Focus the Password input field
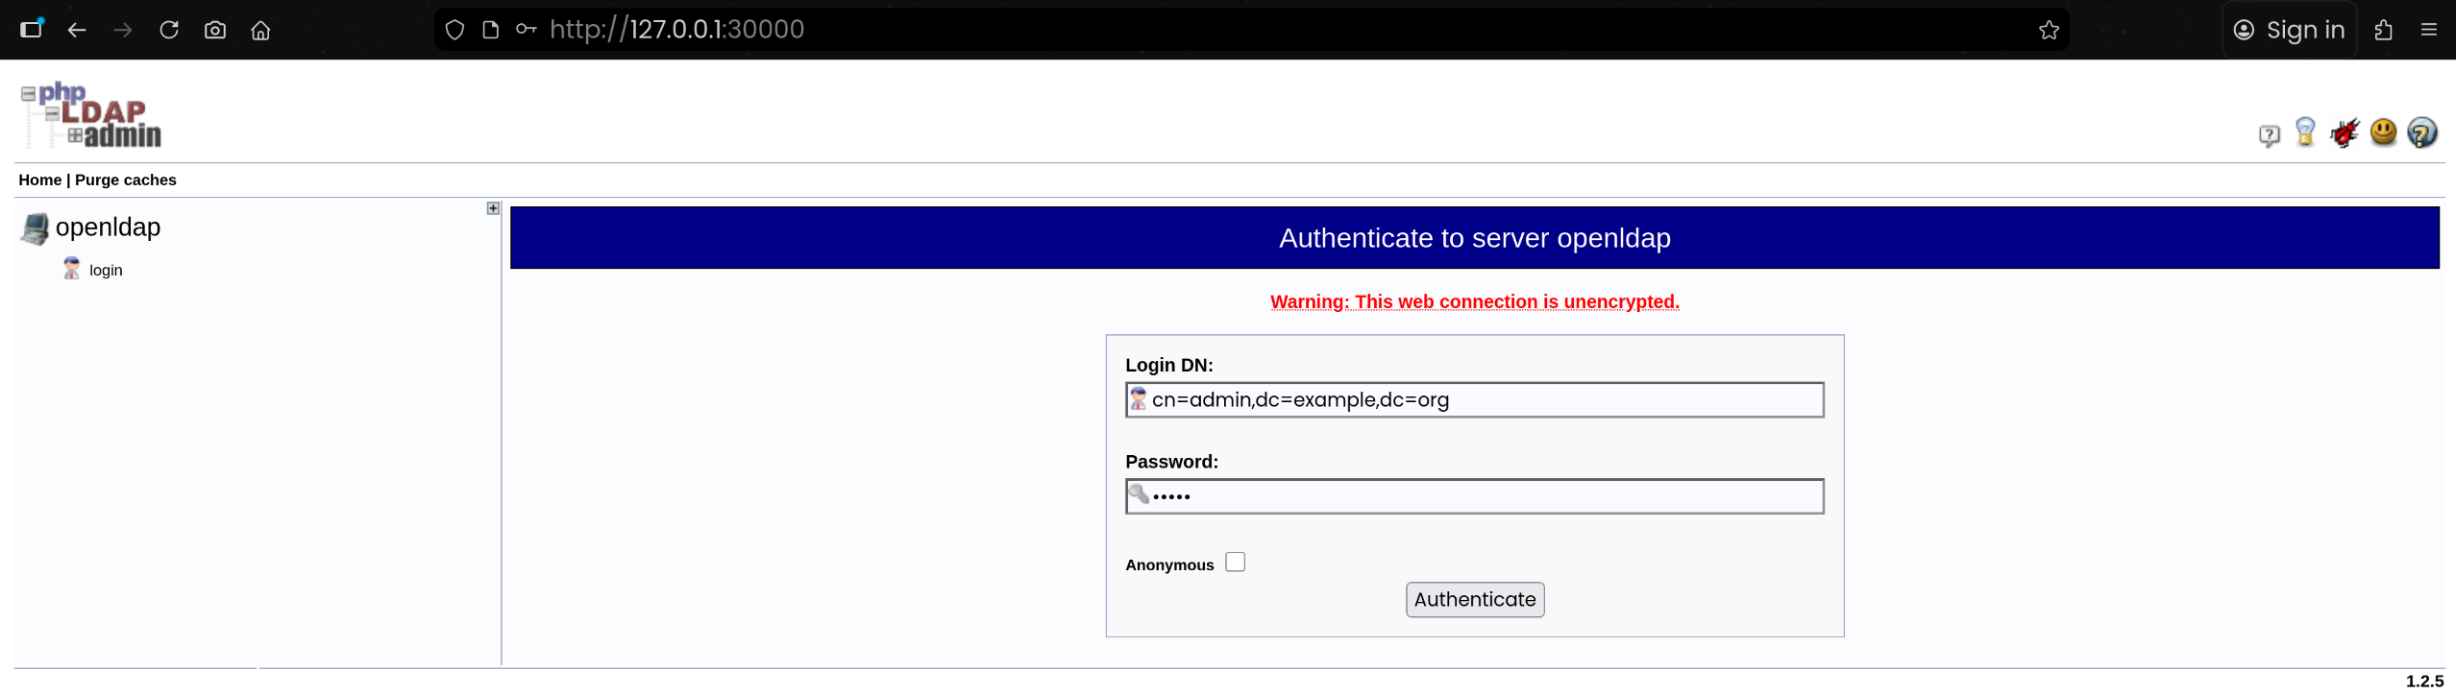2456x695 pixels. coord(1475,496)
